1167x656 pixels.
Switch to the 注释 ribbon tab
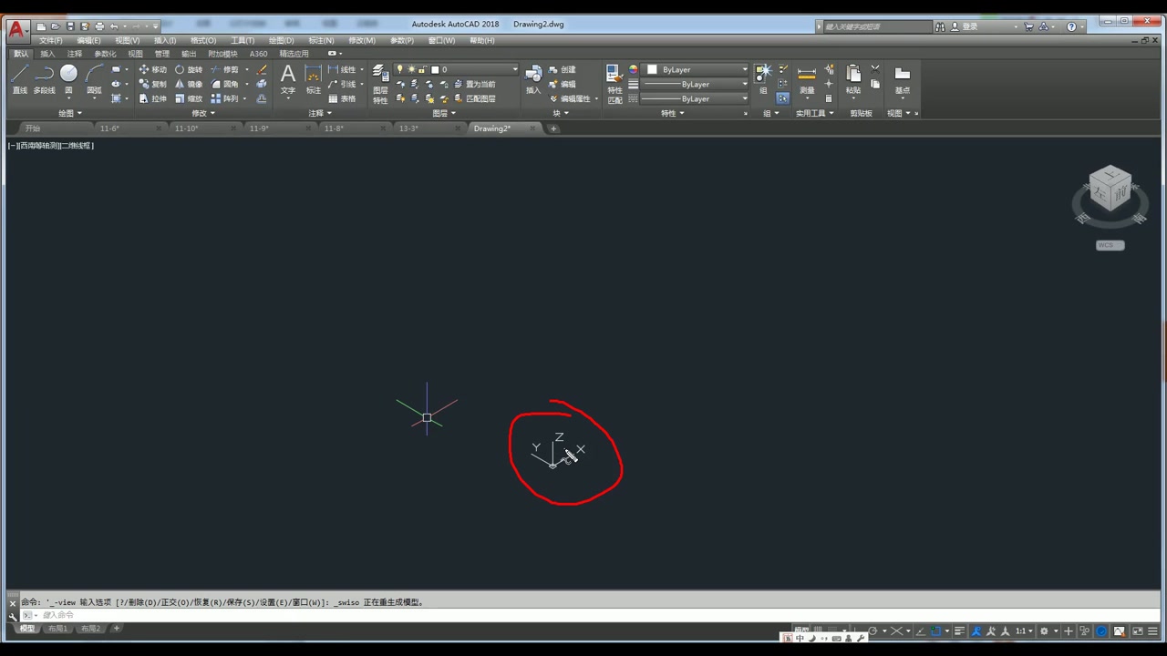click(x=75, y=54)
